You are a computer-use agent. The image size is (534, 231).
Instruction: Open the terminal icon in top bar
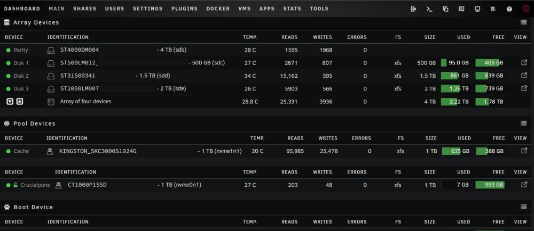click(x=429, y=9)
